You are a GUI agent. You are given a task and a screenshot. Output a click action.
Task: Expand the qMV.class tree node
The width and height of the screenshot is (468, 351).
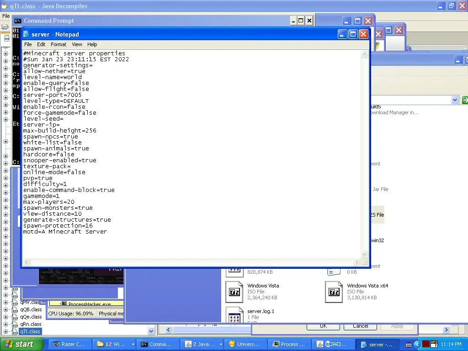point(5,303)
